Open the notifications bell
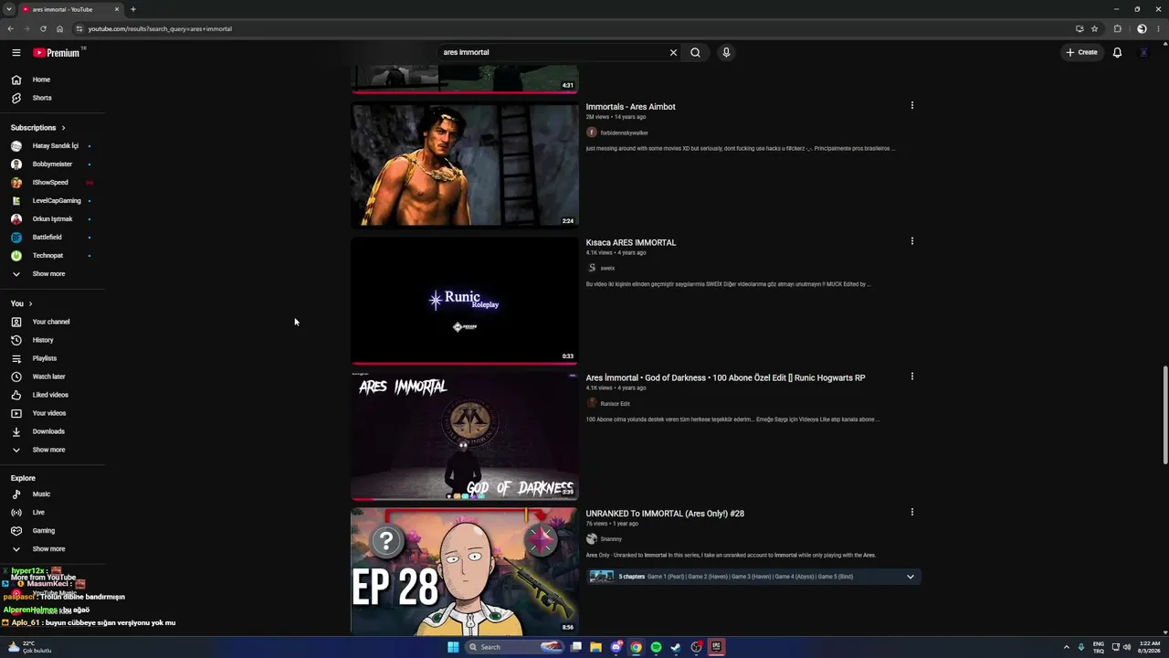Image resolution: width=1169 pixels, height=658 pixels. [1117, 52]
